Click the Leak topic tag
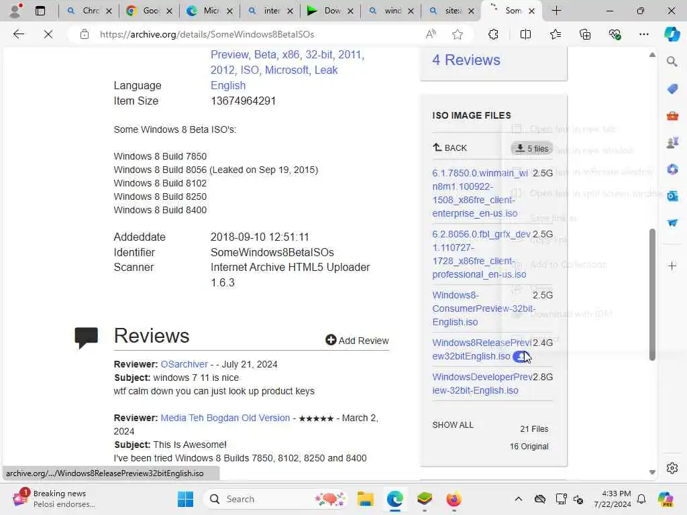 (x=325, y=70)
